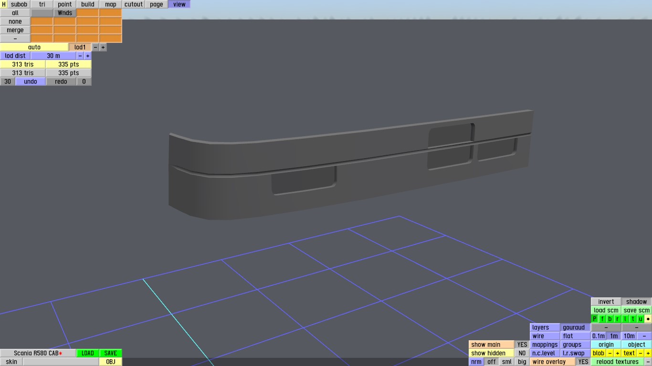Select the front view 'f' button
This screenshot has width=652, height=366.
point(602,319)
